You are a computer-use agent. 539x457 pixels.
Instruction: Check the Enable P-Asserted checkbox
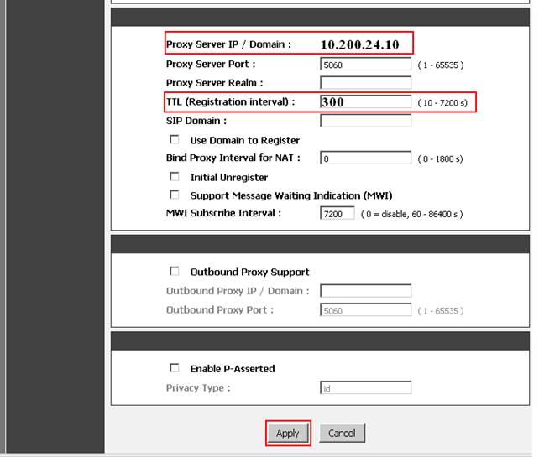[x=175, y=368]
